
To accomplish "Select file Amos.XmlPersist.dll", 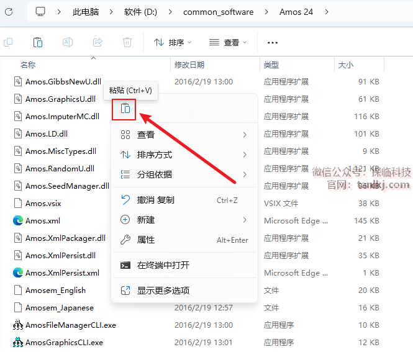I will click(60, 255).
